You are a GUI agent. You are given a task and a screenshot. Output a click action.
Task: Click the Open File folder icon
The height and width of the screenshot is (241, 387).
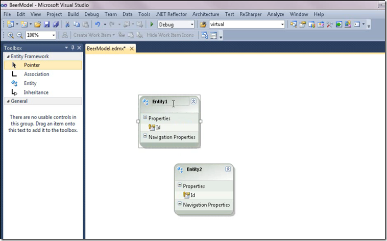(x=37, y=25)
